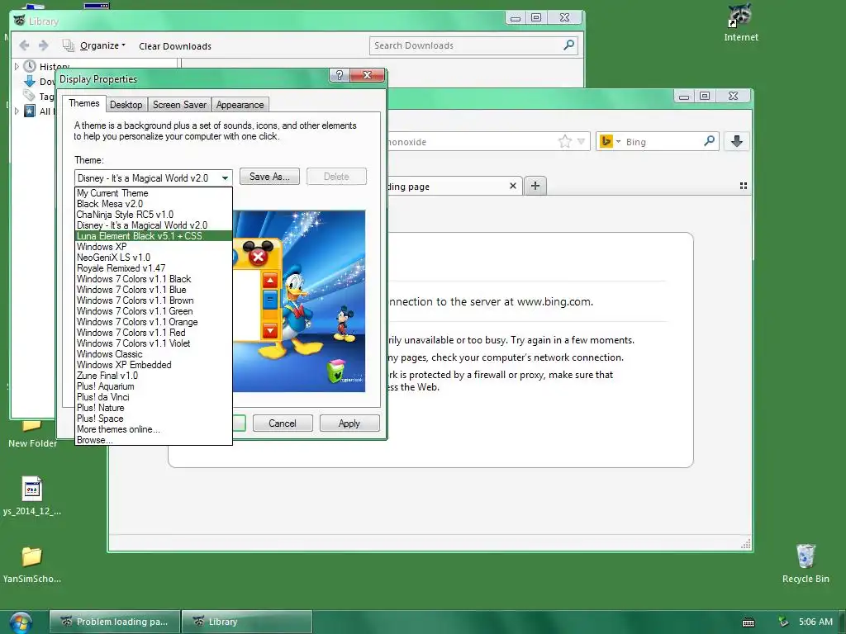
Task: Select the YanSimScho... folder on desktop
Action: [32, 564]
